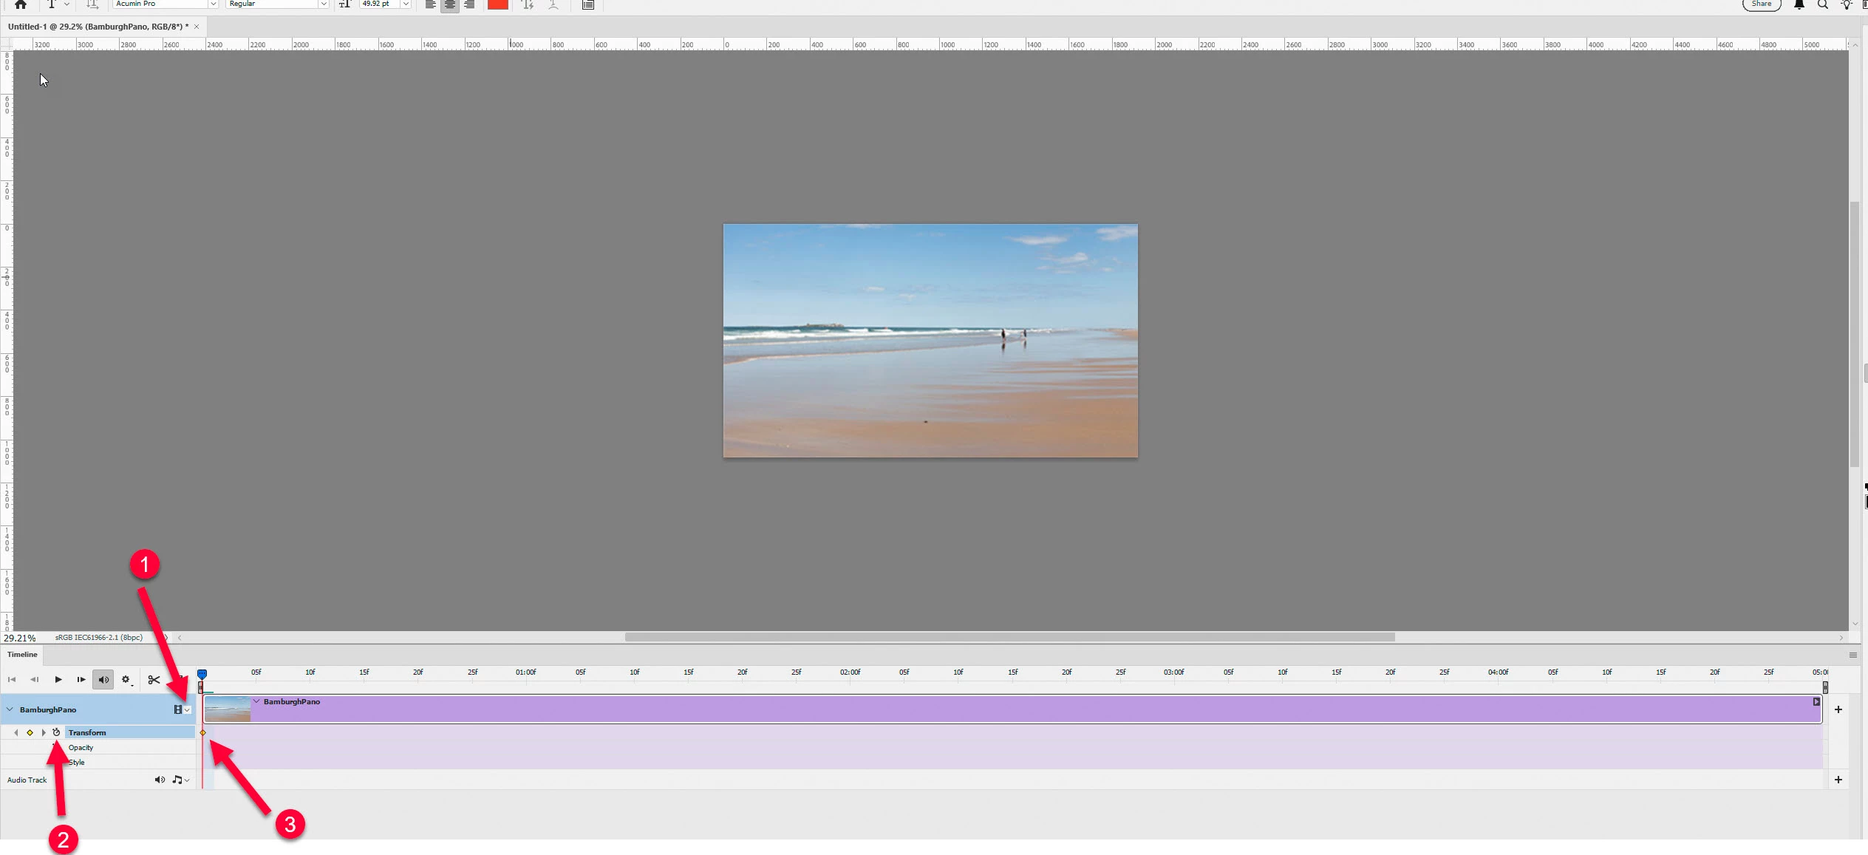Click the Transform keyframe diamond on timeline
This screenshot has width=1868, height=855.
(x=202, y=733)
